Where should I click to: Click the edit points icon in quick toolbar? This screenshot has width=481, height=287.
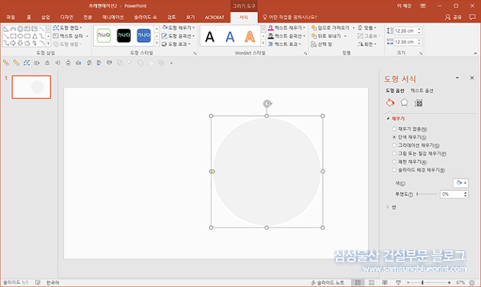(27, 63)
